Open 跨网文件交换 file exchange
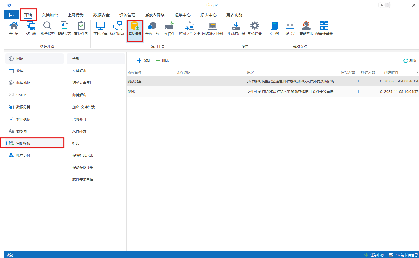The image size is (419, 258). click(x=189, y=28)
